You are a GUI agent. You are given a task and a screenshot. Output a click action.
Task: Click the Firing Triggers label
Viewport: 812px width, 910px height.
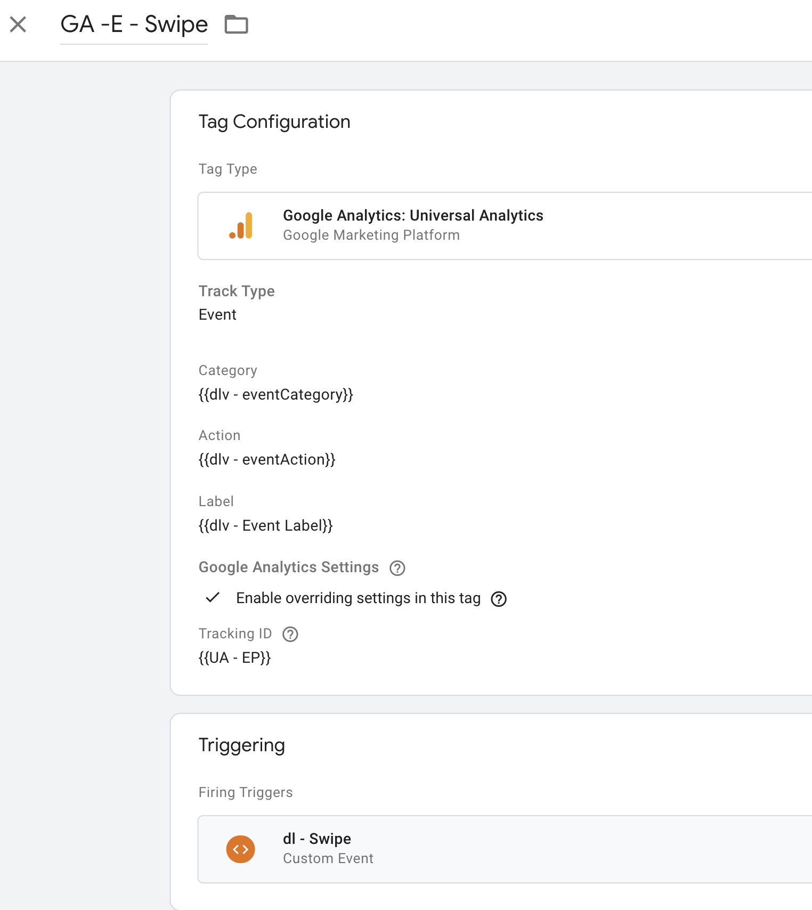point(246,792)
